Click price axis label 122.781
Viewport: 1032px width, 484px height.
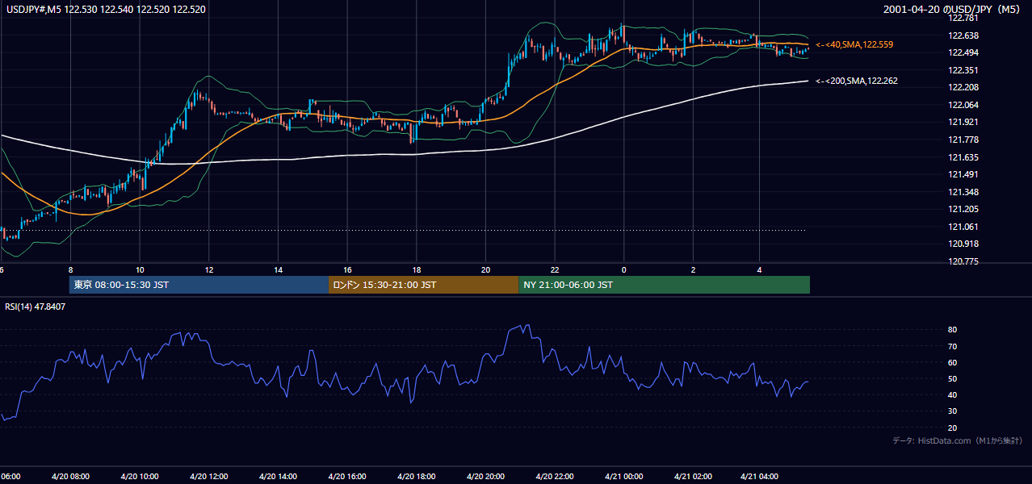(x=963, y=18)
